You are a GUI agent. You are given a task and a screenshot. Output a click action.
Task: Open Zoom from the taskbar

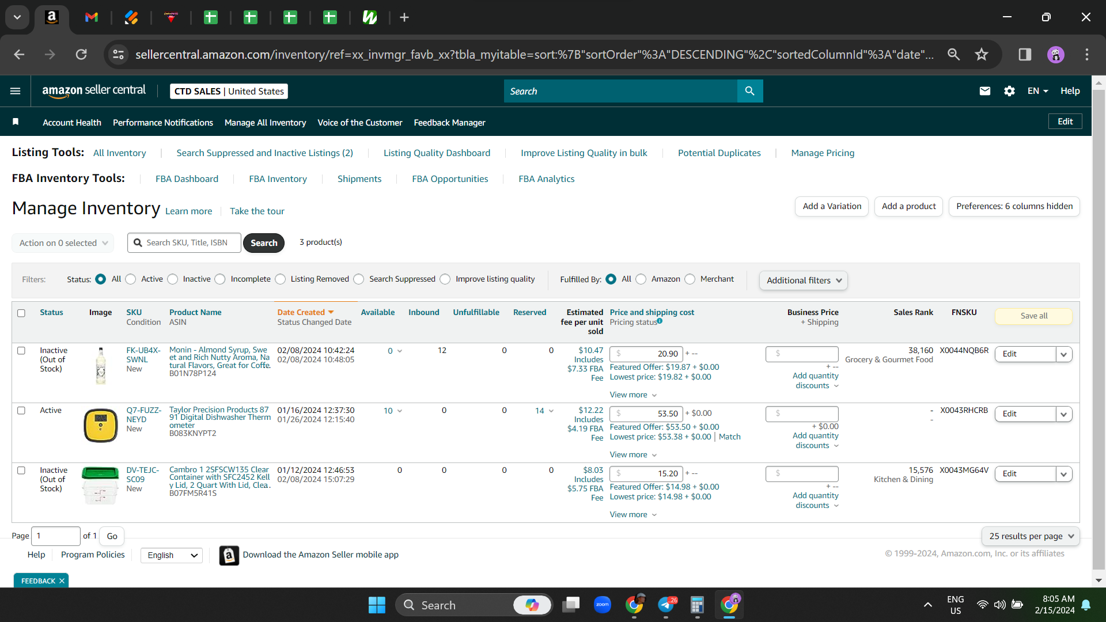click(x=603, y=605)
